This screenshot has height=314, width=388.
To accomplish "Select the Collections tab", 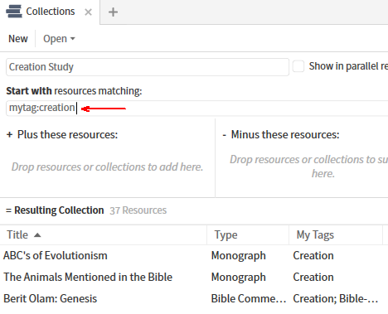I will click(50, 12).
